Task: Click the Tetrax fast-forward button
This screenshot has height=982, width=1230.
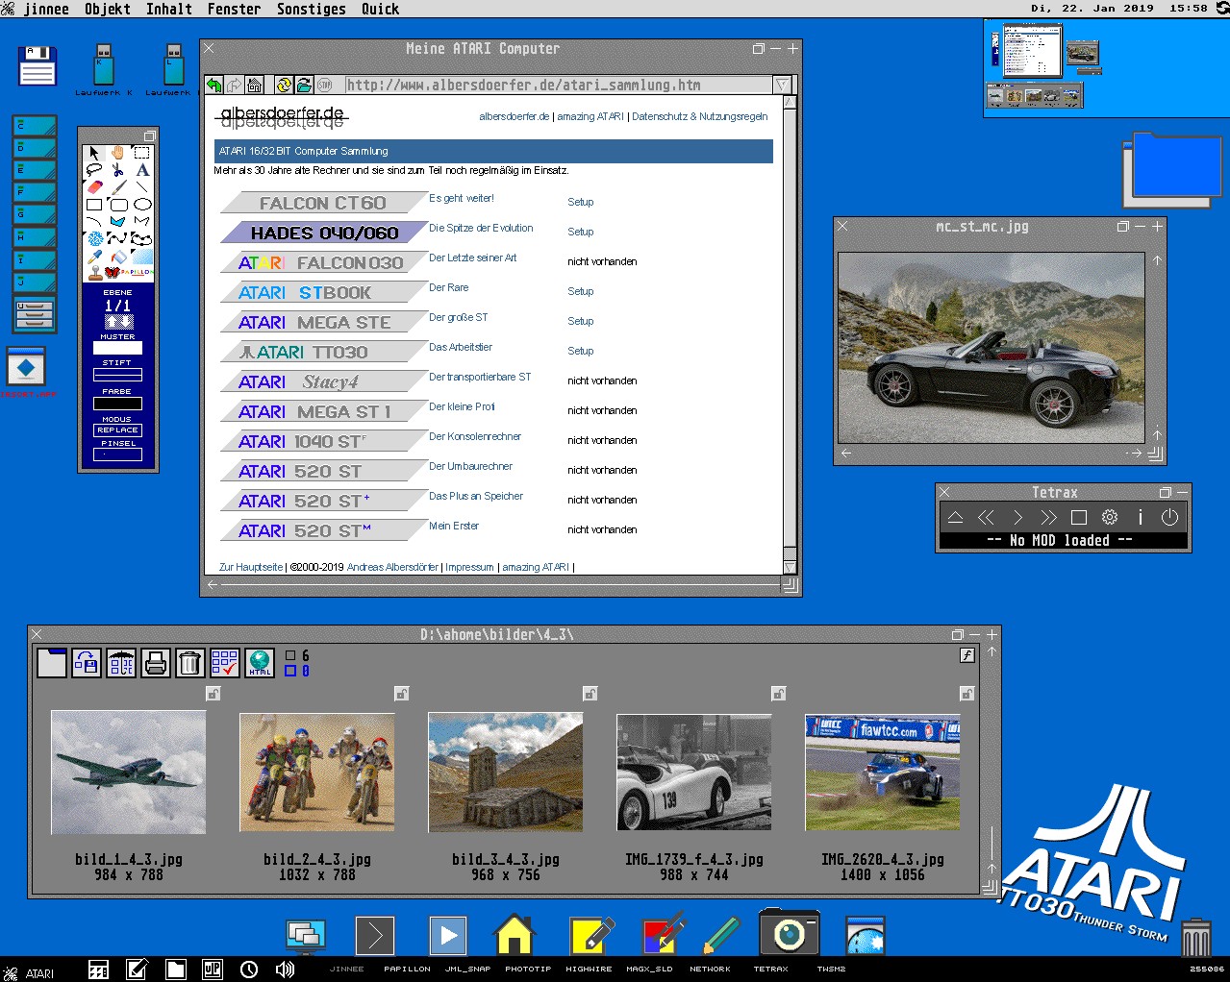Action: (1048, 517)
